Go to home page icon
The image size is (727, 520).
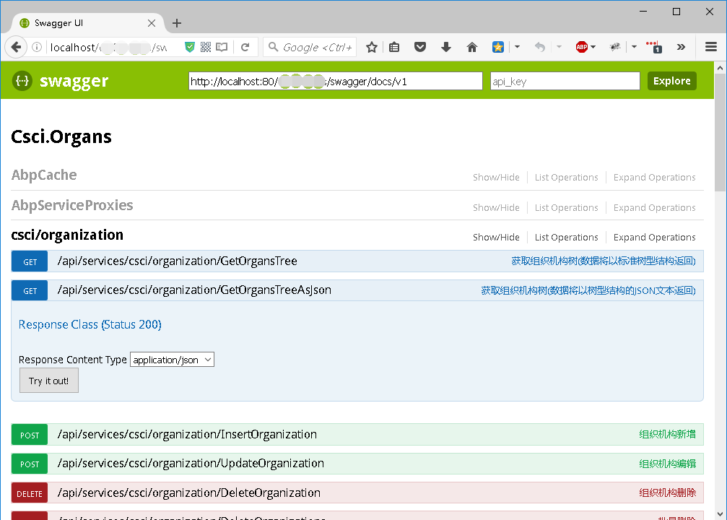pyautogui.click(x=472, y=47)
